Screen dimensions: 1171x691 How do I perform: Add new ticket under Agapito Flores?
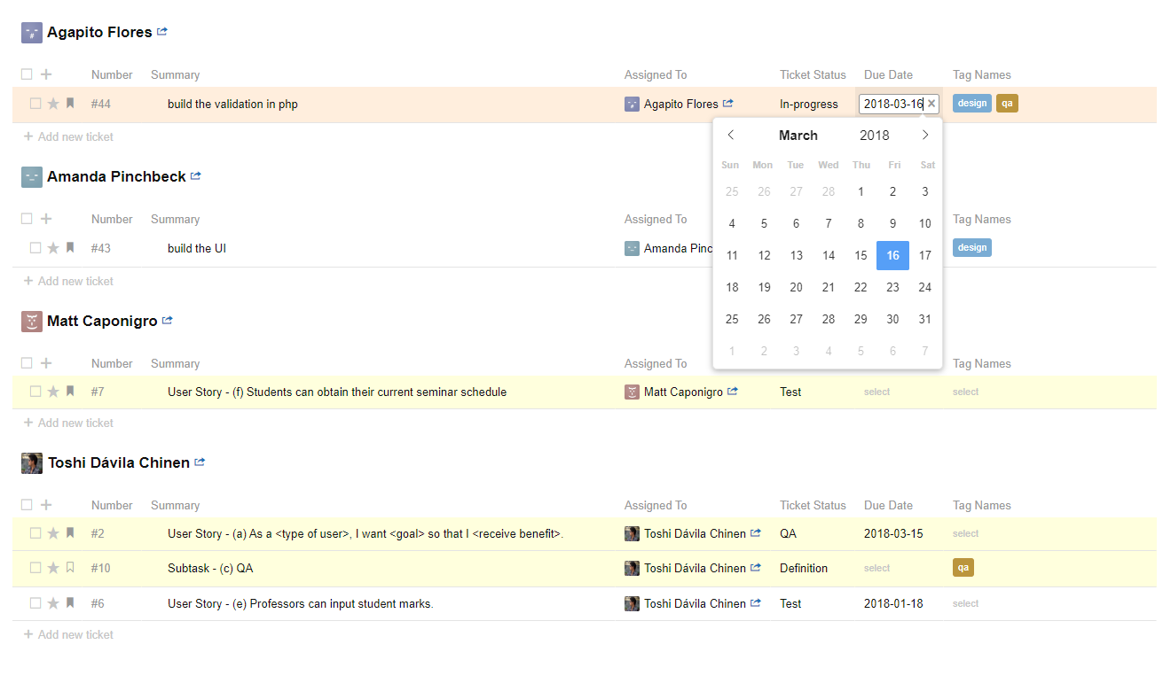68,136
